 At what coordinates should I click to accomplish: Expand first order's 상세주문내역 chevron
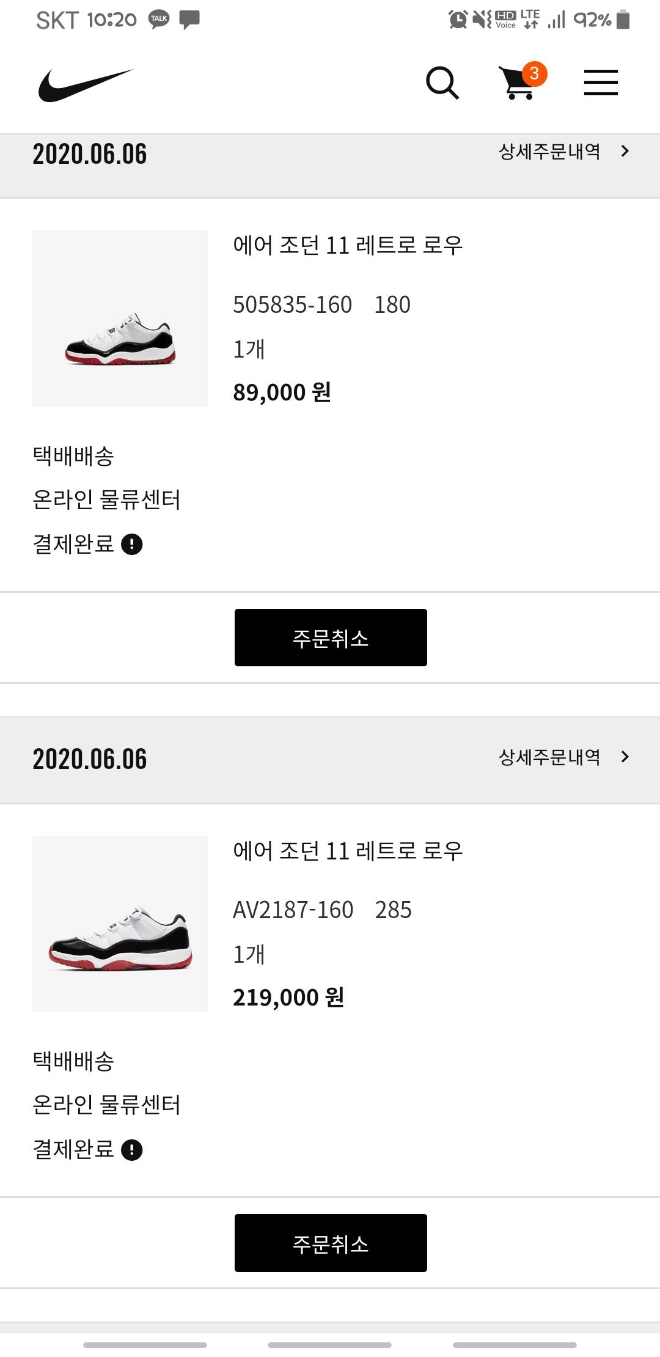(625, 151)
